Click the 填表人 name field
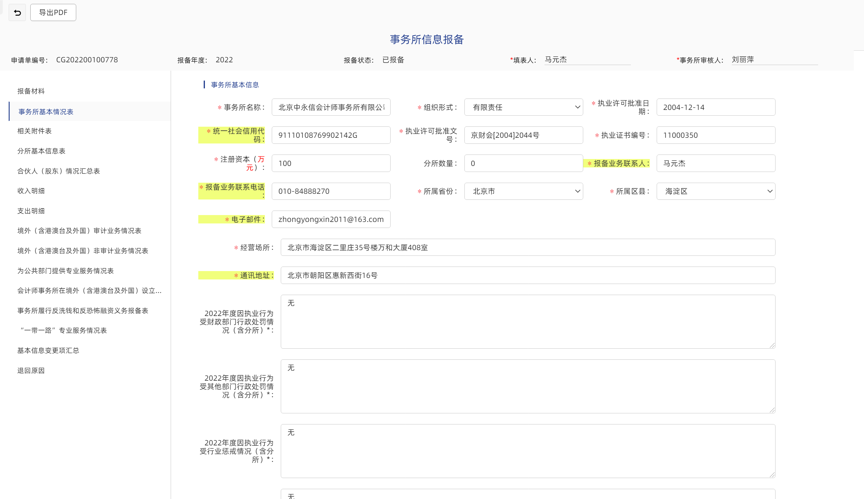 (x=587, y=60)
